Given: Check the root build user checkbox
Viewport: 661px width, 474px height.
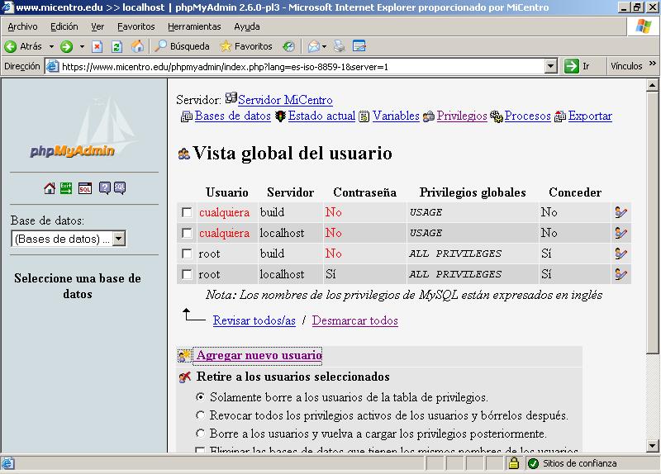Looking at the screenshot, I should [187, 254].
